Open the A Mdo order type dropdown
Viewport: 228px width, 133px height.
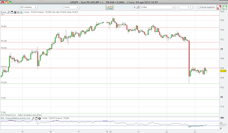click(158, 7)
